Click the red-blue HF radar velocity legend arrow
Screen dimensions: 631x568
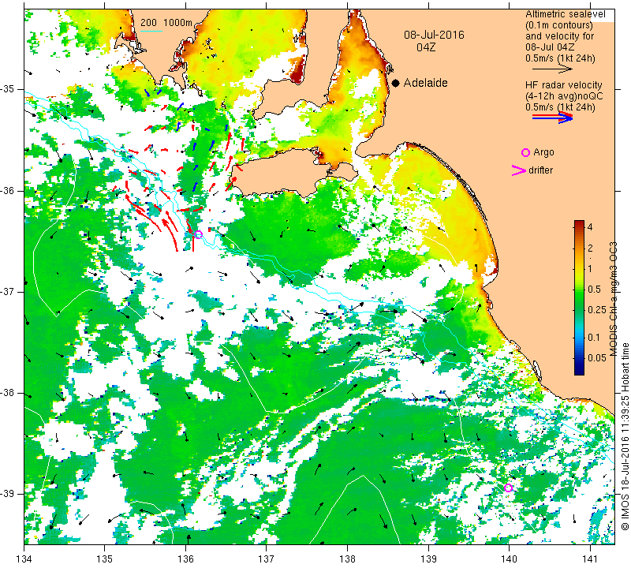tap(553, 118)
